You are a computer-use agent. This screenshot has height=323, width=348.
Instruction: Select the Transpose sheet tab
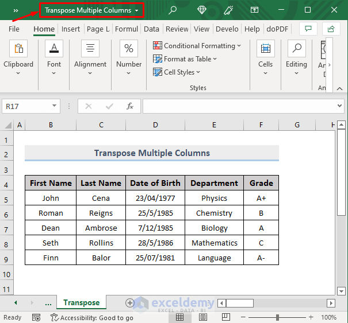82,302
